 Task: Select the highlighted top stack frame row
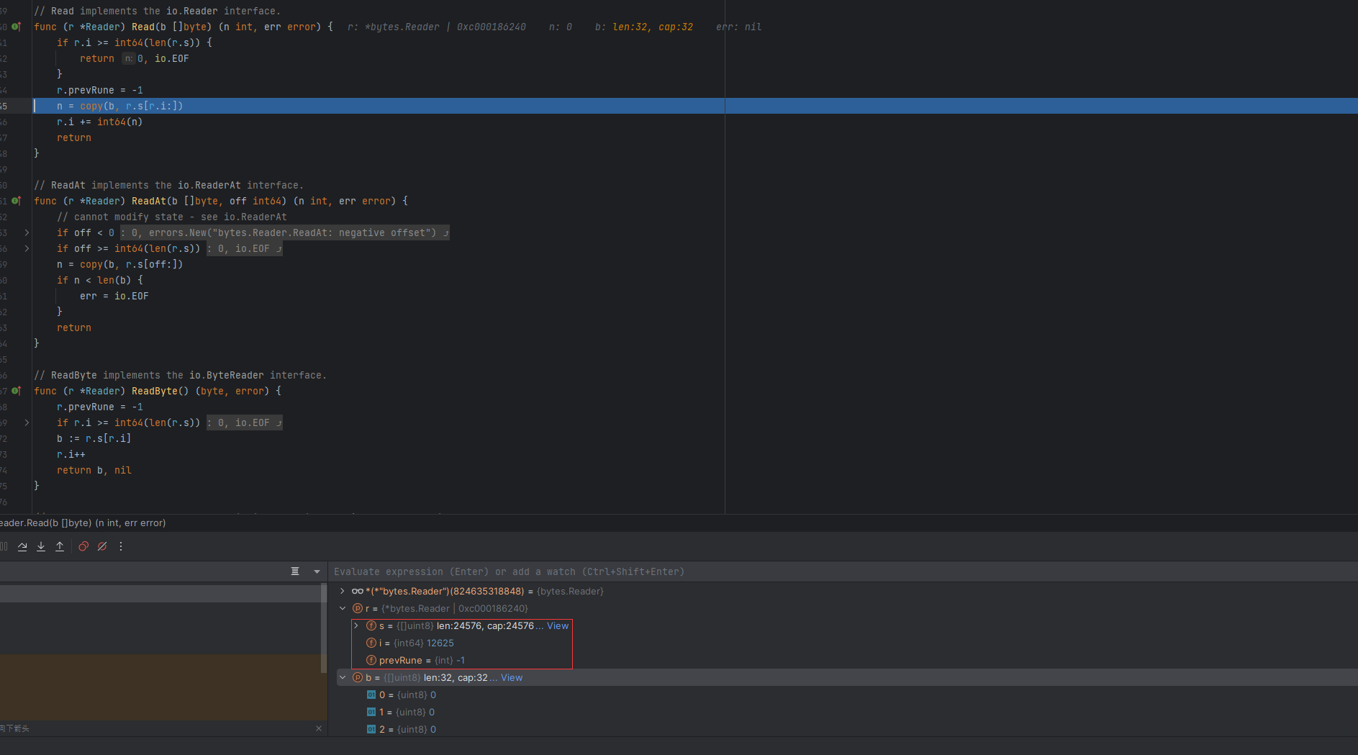160,593
